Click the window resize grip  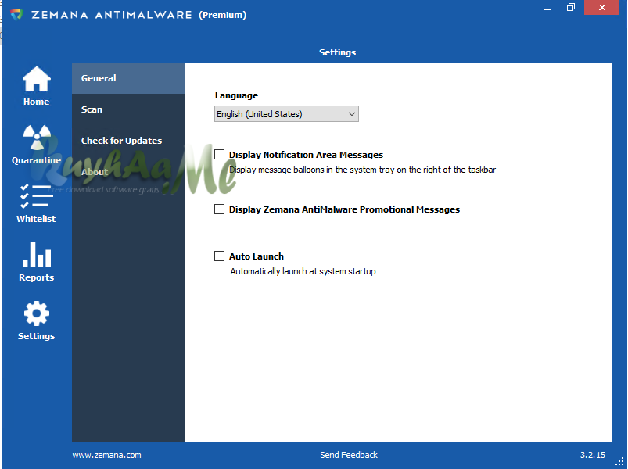tap(620, 461)
